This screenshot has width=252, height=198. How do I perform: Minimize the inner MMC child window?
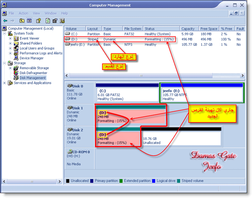[x=231, y=13]
